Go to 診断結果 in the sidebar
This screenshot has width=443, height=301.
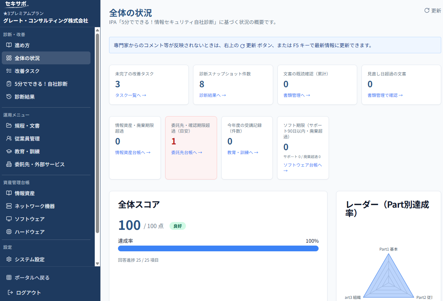(46, 97)
